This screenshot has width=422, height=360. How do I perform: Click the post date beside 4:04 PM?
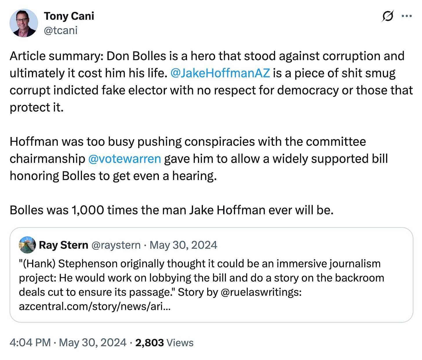coord(93,343)
